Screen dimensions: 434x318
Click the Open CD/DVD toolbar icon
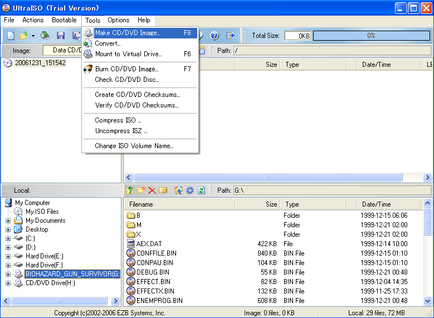click(45, 36)
